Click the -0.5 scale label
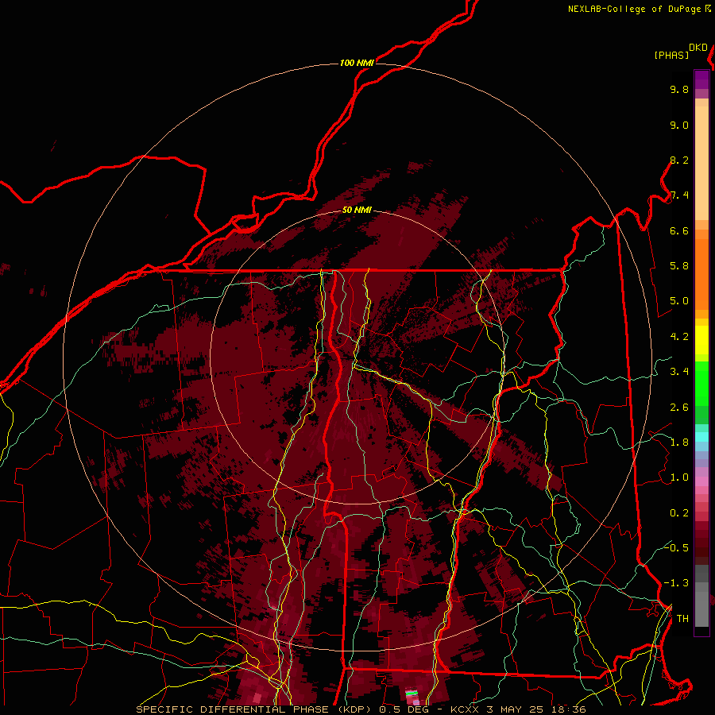Image resolution: width=715 pixels, height=715 pixels. point(676,547)
